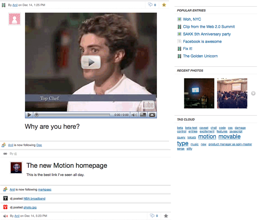Viewport: 258px width, 221px height.
Task: Click the pink default avatar
Action: pyautogui.click(x=14, y=19)
